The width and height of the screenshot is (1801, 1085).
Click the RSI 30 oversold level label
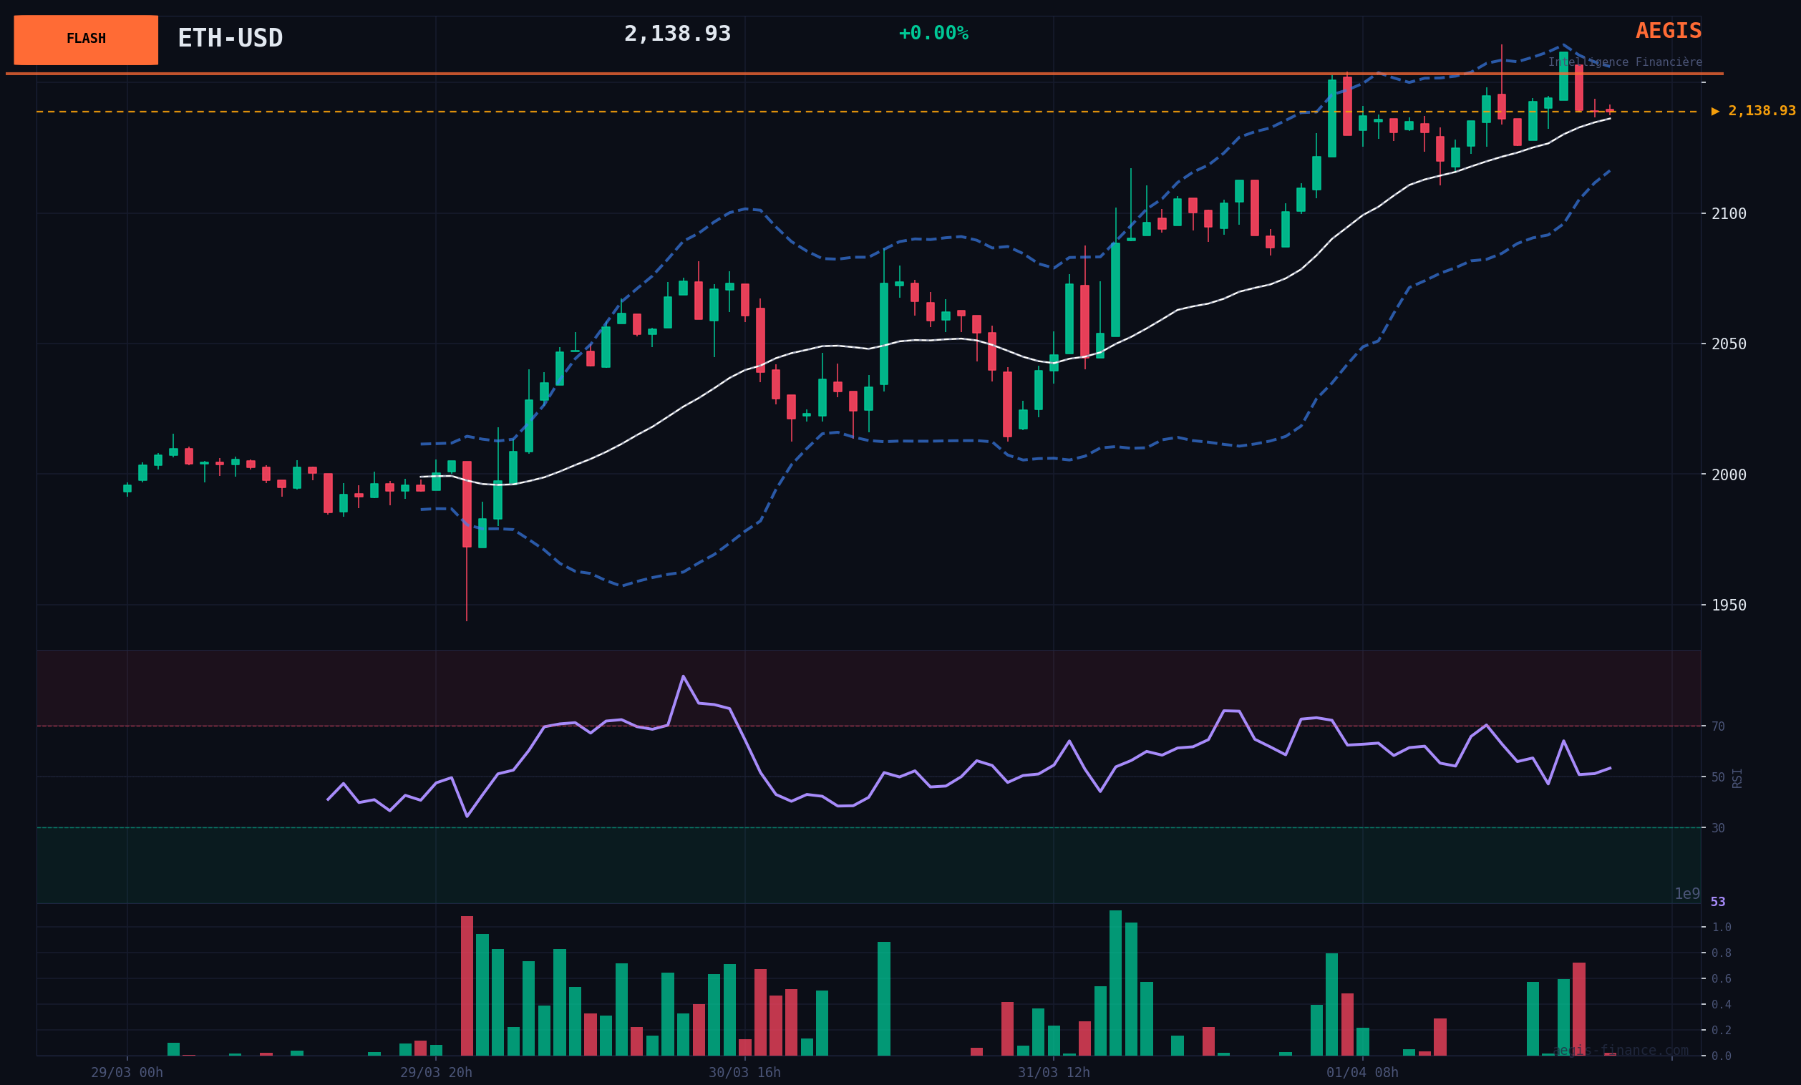pos(1718,828)
